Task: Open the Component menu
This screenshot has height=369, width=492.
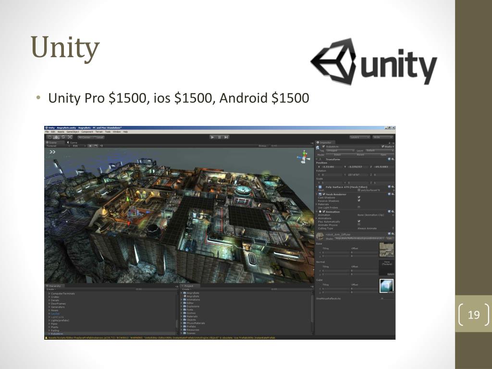Action: (x=87, y=132)
